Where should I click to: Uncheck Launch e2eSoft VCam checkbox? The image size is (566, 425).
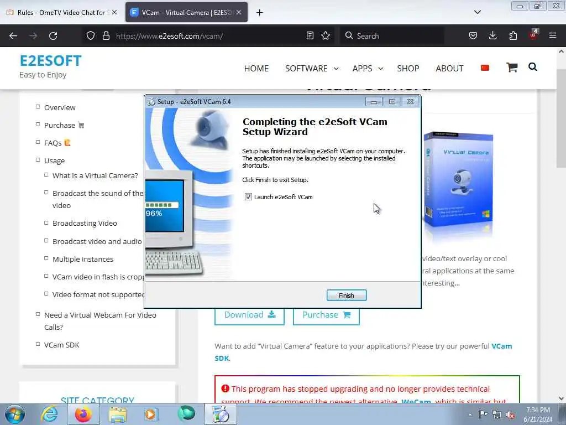click(x=248, y=197)
